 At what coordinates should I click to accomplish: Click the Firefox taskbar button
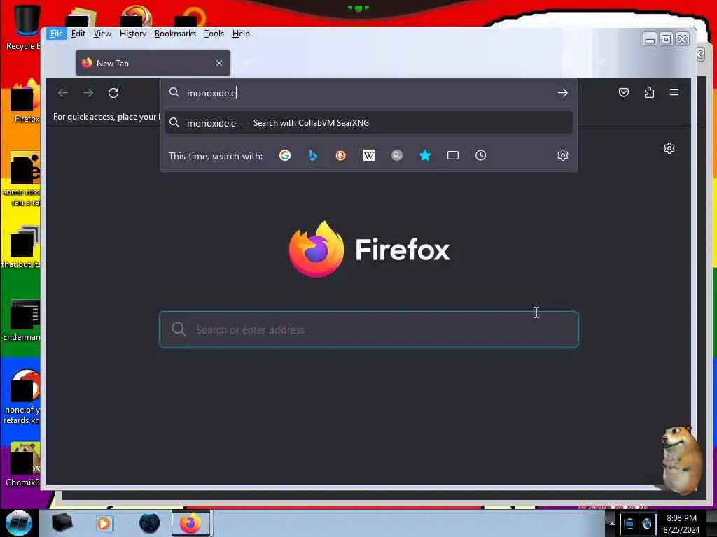(190, 523)
